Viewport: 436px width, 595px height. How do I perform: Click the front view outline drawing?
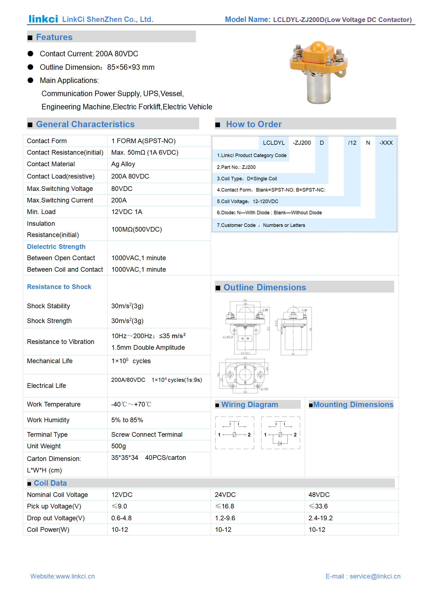point(245,327)
